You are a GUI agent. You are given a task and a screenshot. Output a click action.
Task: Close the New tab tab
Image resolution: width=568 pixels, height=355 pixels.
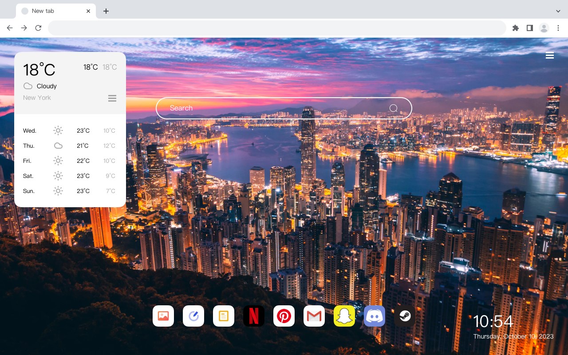[x=89, y=11]
